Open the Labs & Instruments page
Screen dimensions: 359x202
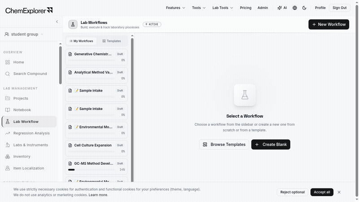click(x=29, y=145)
